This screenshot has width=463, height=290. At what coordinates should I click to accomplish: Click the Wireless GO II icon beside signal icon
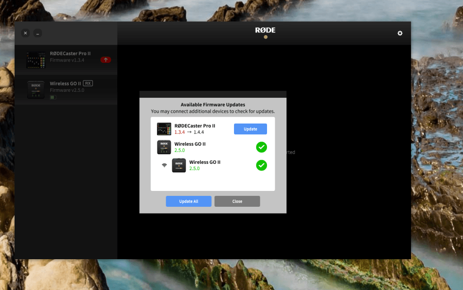point(179,166)
